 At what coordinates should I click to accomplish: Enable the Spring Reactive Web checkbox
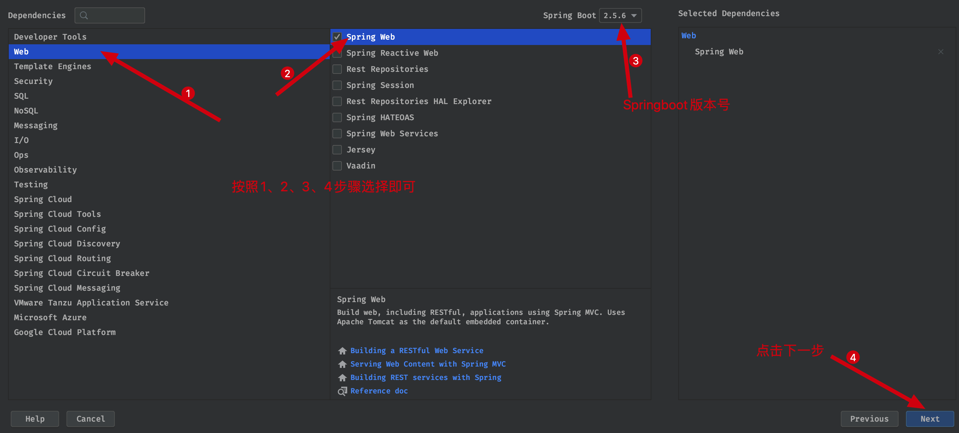click(337, 53)
